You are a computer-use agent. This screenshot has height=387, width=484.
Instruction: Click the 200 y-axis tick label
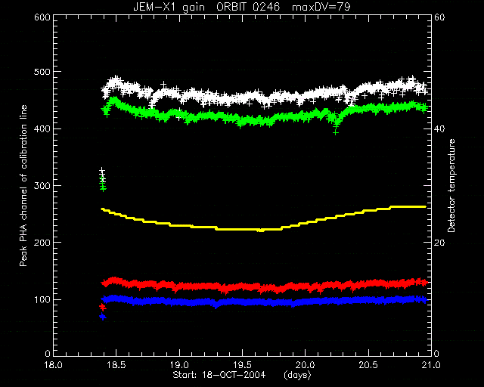(x=42, y=243)
